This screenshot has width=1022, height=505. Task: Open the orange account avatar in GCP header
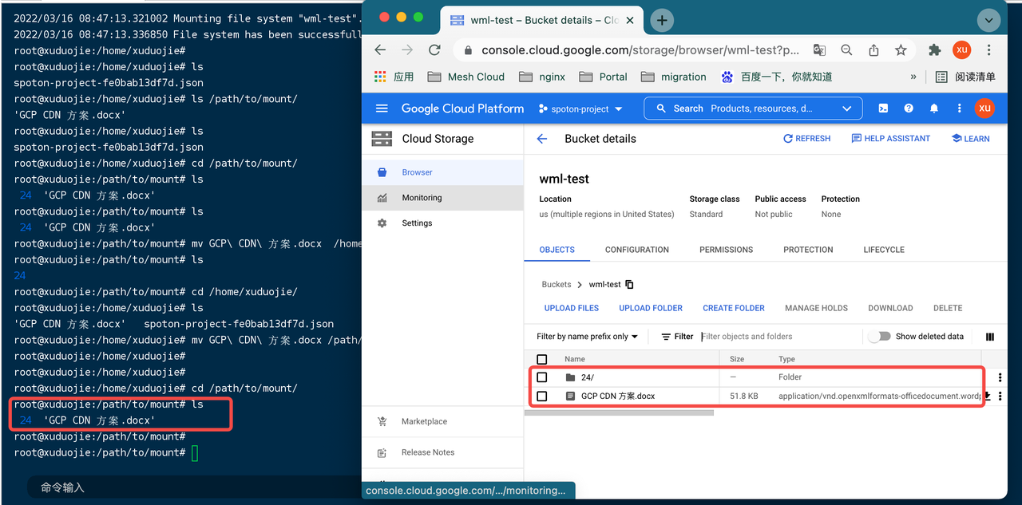pos(984,108)
